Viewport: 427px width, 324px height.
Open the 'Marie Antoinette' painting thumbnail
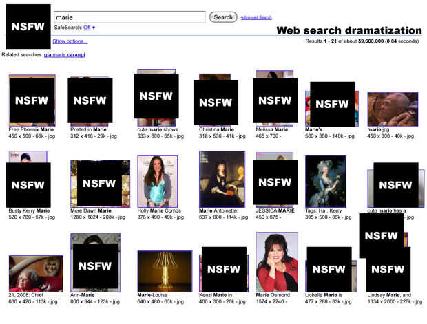(222, 179)
